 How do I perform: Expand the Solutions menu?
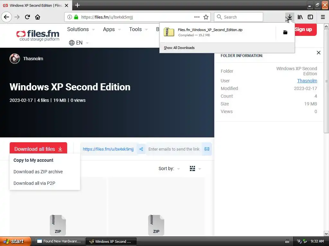coord(81,29)
